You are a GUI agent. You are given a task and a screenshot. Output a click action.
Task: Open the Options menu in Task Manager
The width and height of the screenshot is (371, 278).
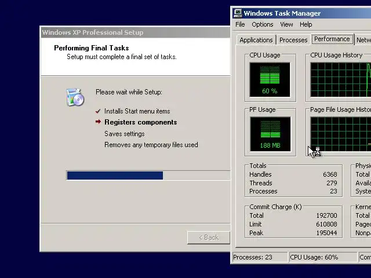pyautogui.click(x=263, y=24)
